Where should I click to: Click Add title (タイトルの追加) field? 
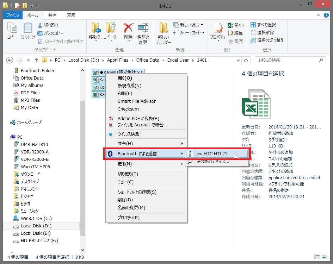click(x=280, y=152)
